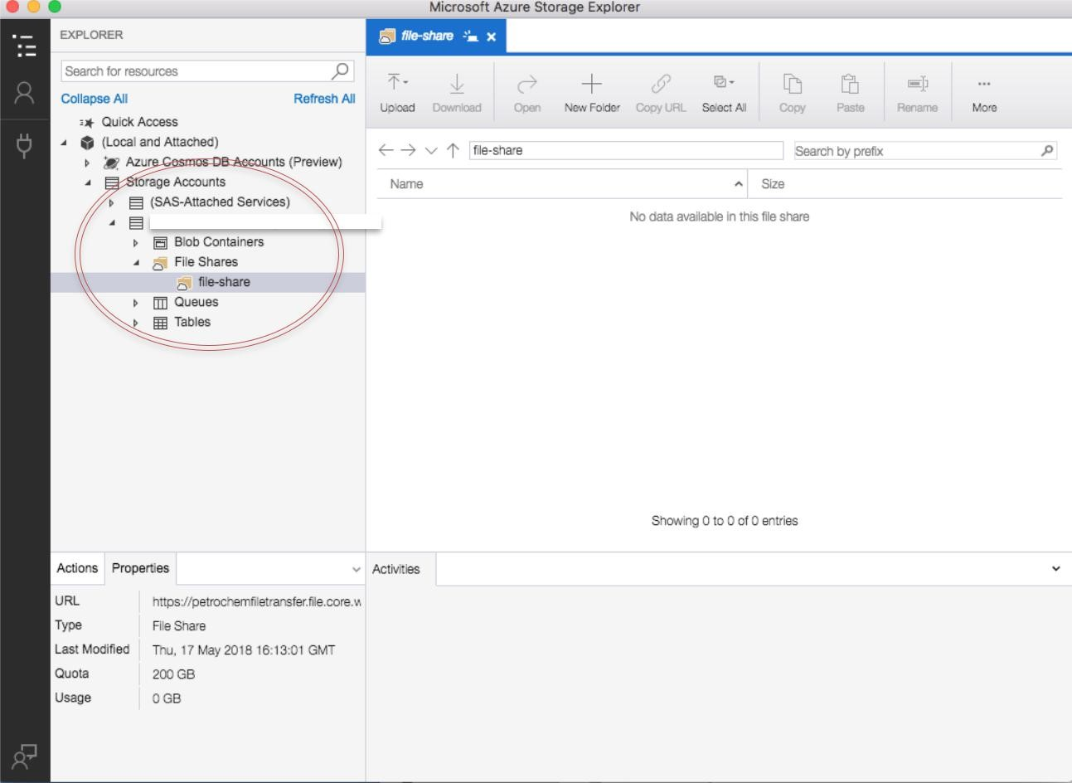Click the Upload toolbar button
The width and height of the screenshot is (1072, 783).
coord(397,93)
